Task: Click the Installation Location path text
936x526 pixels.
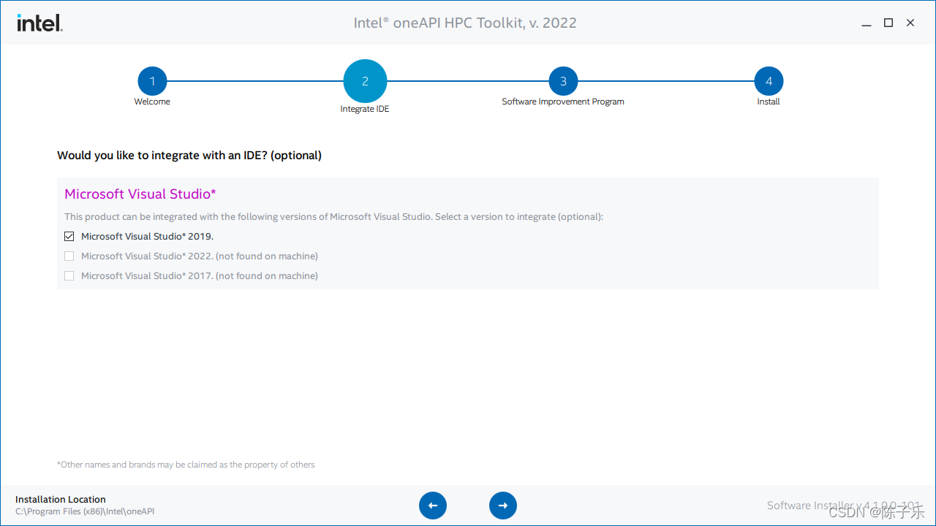Action: coord(85,511)
